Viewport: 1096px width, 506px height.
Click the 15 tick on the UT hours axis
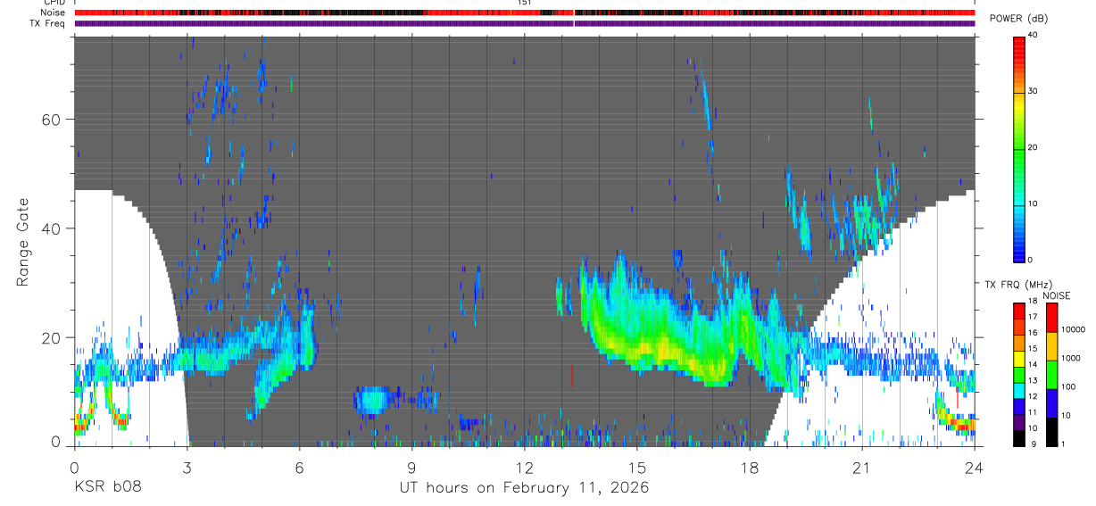point(637,467)
